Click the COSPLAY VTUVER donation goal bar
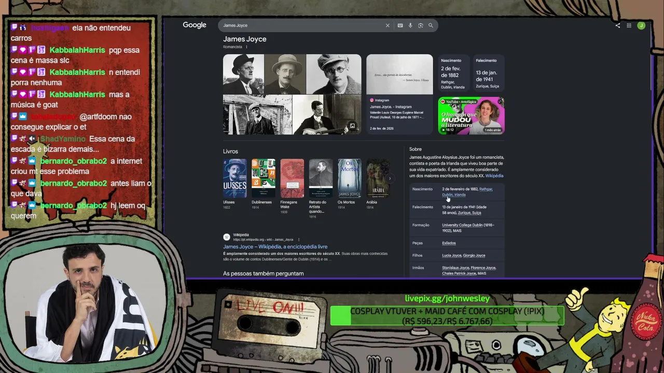The width and height of the screenshot is (664, 373). (447, 316)
